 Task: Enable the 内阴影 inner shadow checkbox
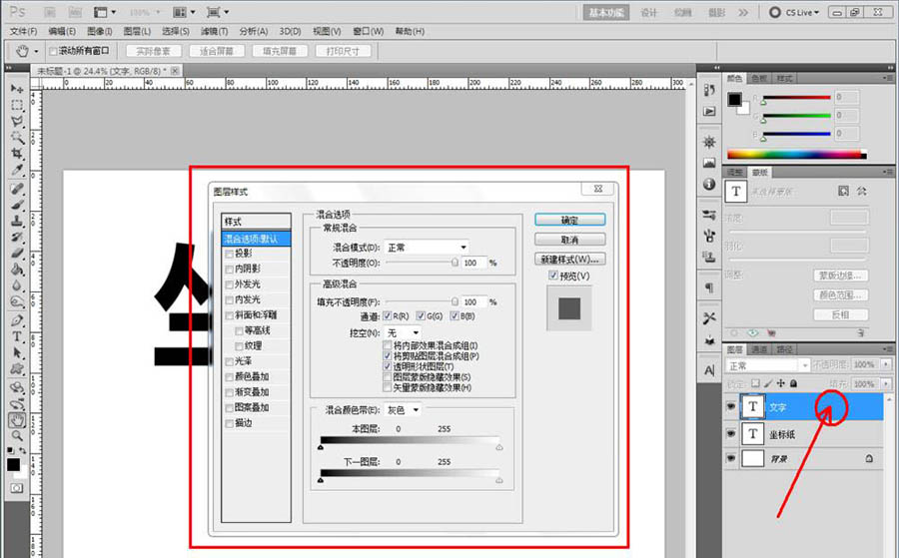230,269
